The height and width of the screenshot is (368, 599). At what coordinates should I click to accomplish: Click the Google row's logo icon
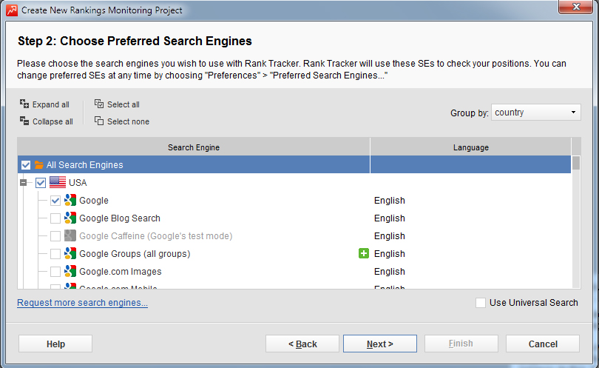coord(70,200)
